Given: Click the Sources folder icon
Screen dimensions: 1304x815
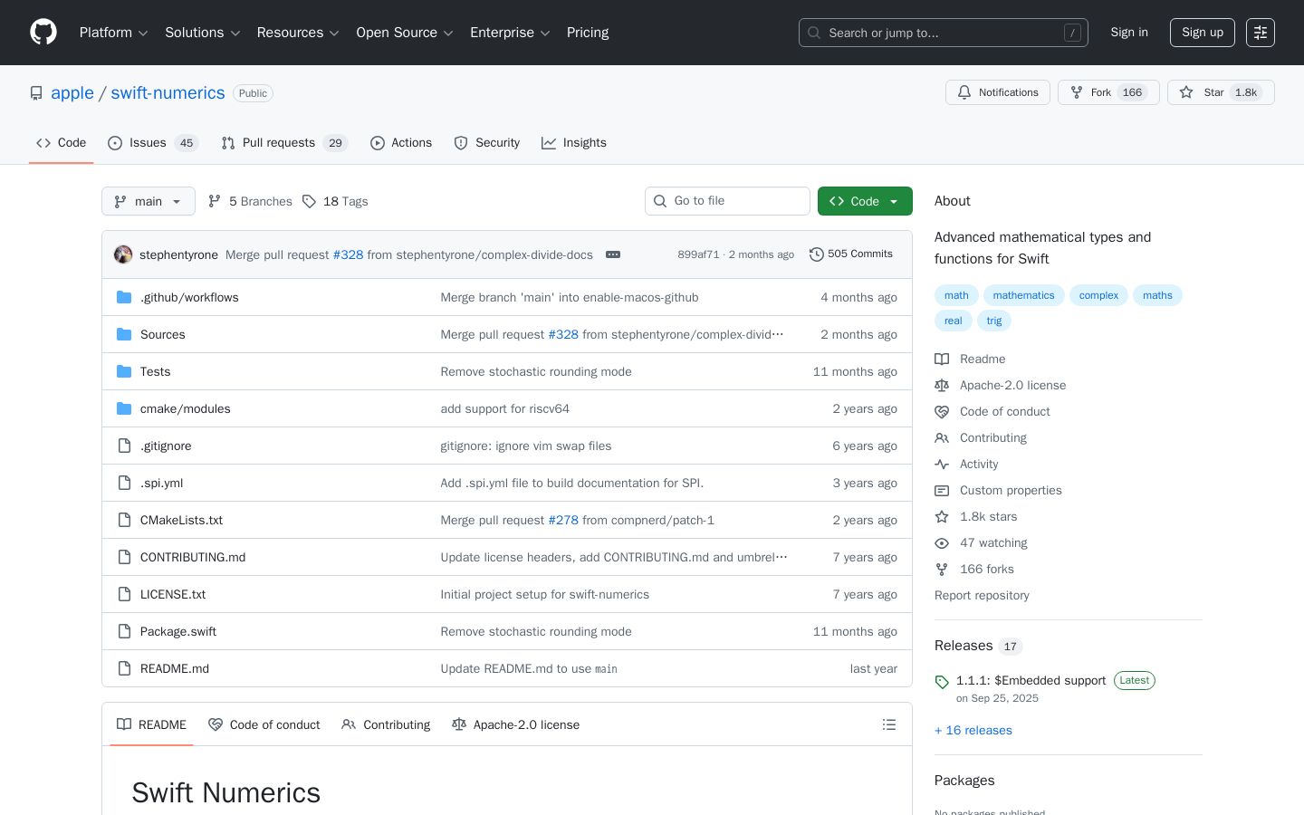Looking at the screenshot, I should [124, 334].
